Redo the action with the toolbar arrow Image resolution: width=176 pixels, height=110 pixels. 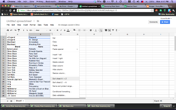click(x=15, y=30)
